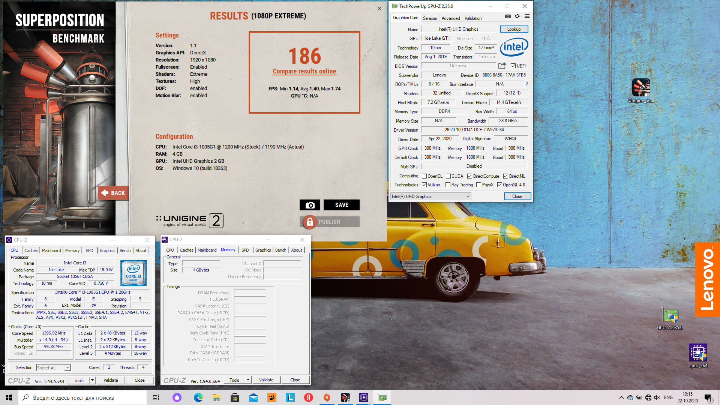Open the Caches tab in left CPU-Z window
The image size is (720, 405).
(31, 250)
